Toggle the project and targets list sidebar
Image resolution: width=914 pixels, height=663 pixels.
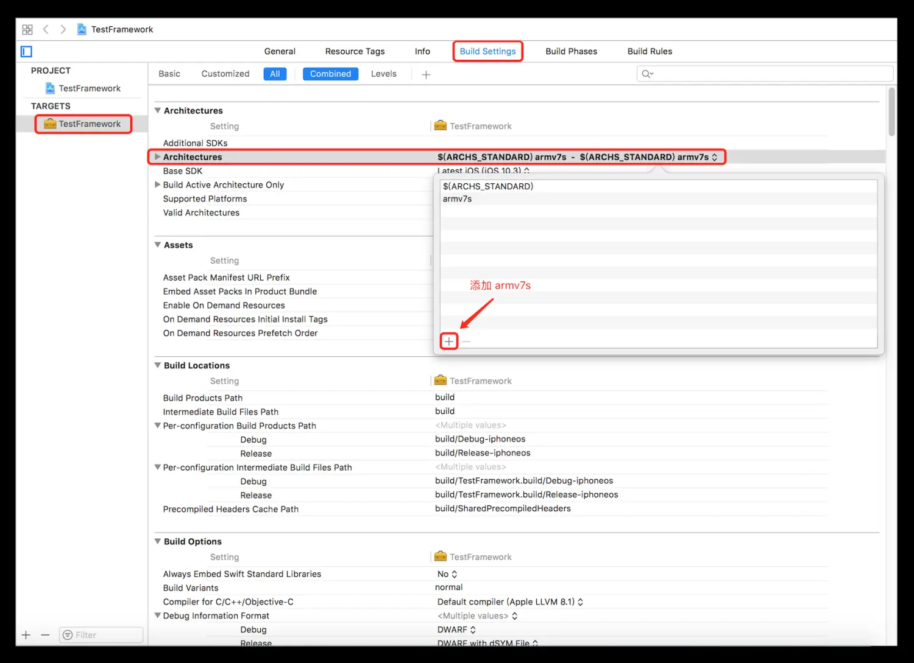pyautogui.click(x=26, y=52)
